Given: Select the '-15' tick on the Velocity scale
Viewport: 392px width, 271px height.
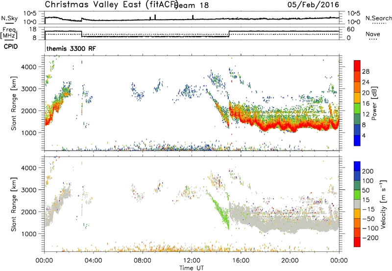Looking at the screenshot, I should coord(368,209).
